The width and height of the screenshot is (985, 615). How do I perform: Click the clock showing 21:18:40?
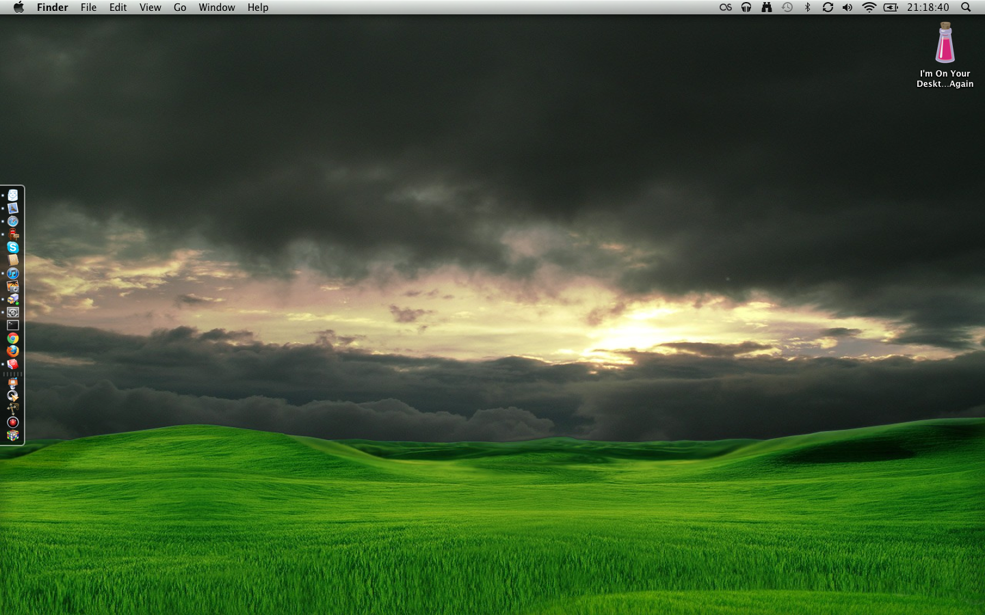pos(928,8)
